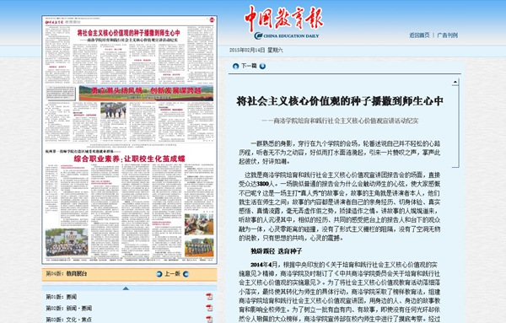The height and width of the screenshot is (323, 506).
Task: Open the 第01版 page list entry
Action: [x=61, y=297]
